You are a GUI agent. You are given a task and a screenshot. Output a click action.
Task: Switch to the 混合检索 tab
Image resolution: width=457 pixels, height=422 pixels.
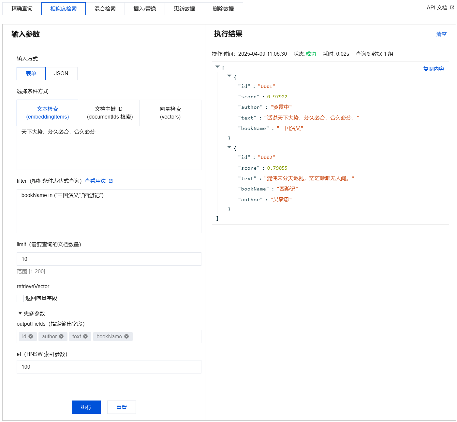click(105, 9)
